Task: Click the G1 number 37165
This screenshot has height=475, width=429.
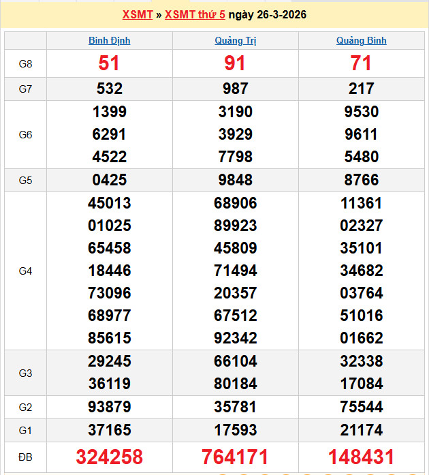Action: coord(109,430)
